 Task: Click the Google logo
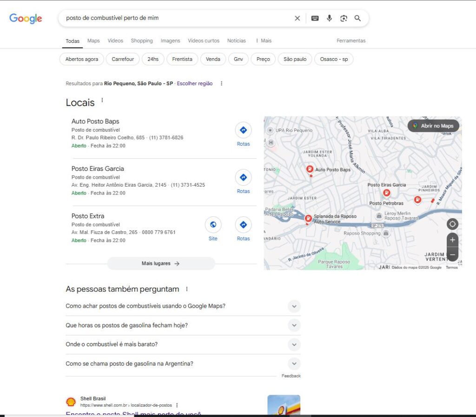pos(26,18)
